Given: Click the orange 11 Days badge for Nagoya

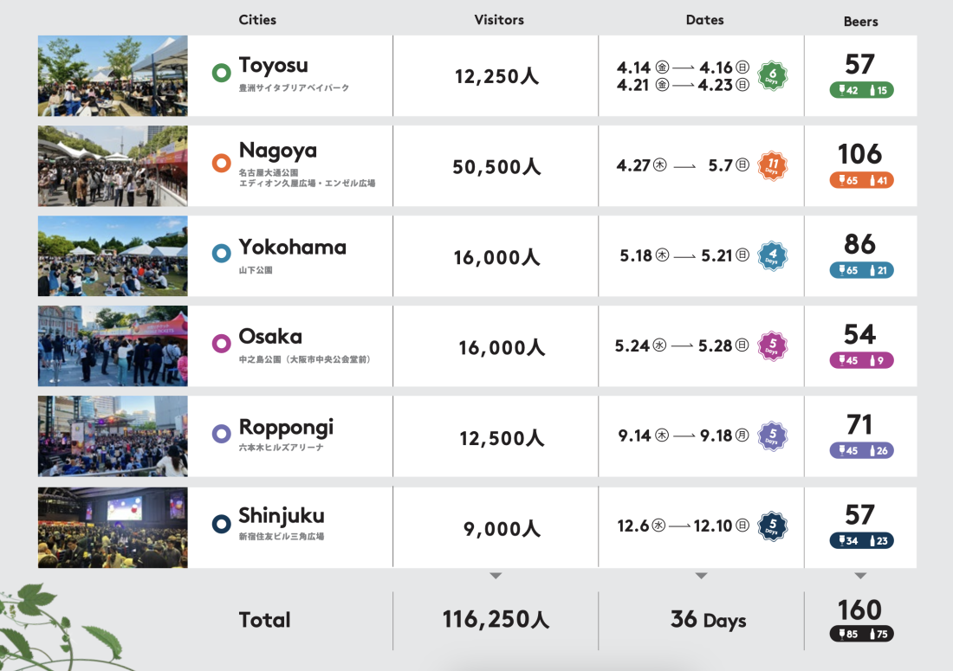Looking at the screenshot, I should 771,165.
